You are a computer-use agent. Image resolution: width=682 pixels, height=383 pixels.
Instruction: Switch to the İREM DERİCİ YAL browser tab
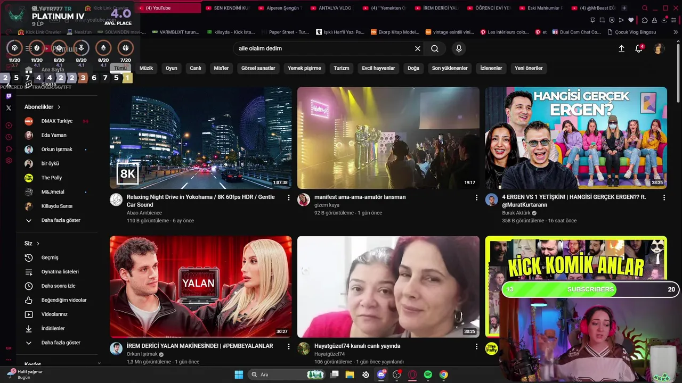coord(436,8)
